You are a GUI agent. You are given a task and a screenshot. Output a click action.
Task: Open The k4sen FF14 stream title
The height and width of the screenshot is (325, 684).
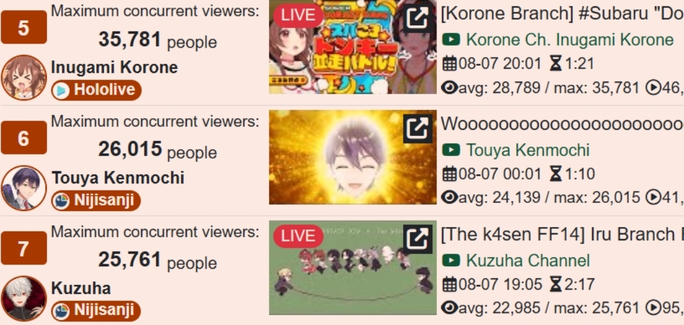point(562,235)
